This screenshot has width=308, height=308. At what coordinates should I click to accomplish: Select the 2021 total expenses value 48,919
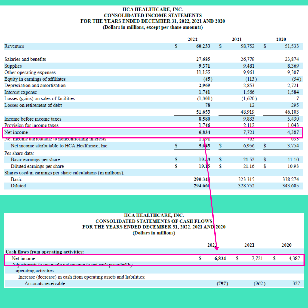248,112
